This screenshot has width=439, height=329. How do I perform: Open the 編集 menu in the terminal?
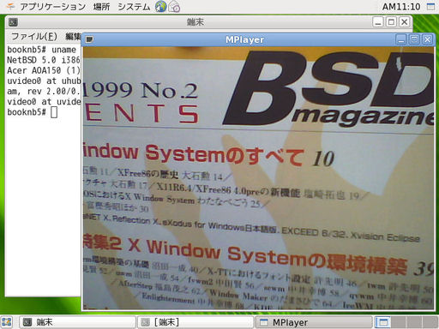point(73,36)
